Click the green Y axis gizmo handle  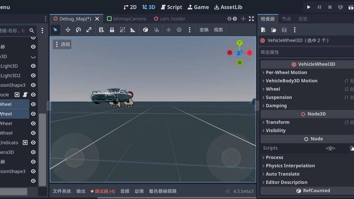pyautogui.click(x=239, y=43)
